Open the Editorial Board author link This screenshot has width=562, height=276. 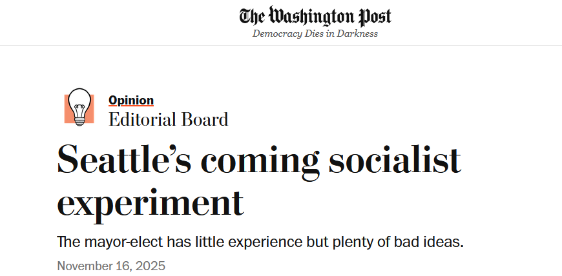click(x=169, y=119)
